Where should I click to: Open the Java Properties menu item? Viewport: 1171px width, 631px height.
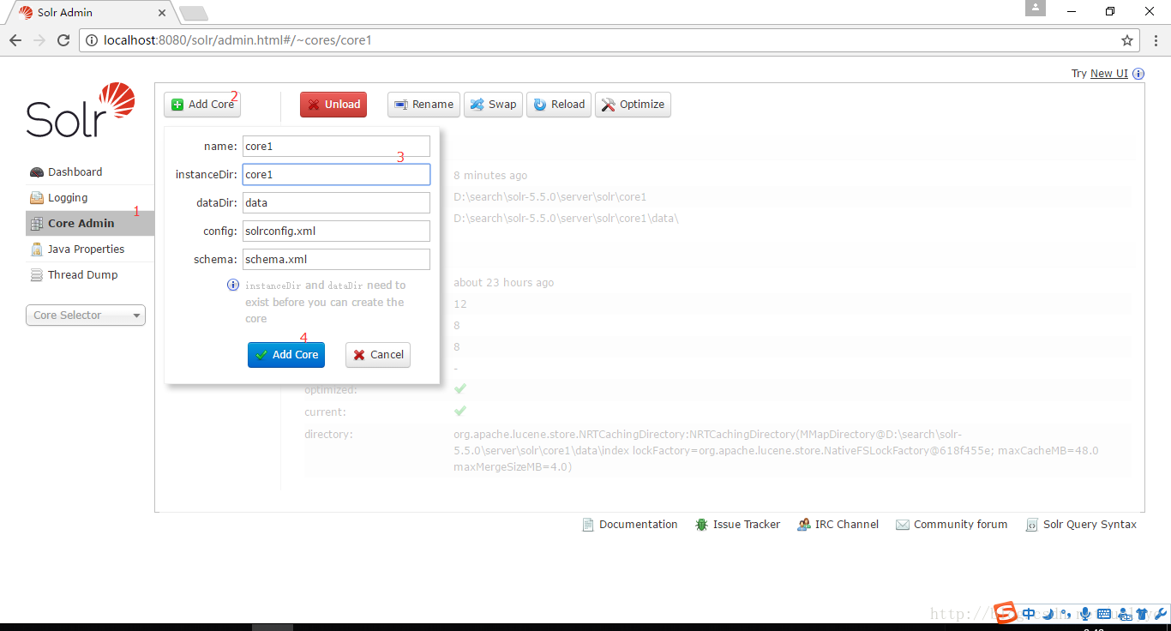click(90, 249)
